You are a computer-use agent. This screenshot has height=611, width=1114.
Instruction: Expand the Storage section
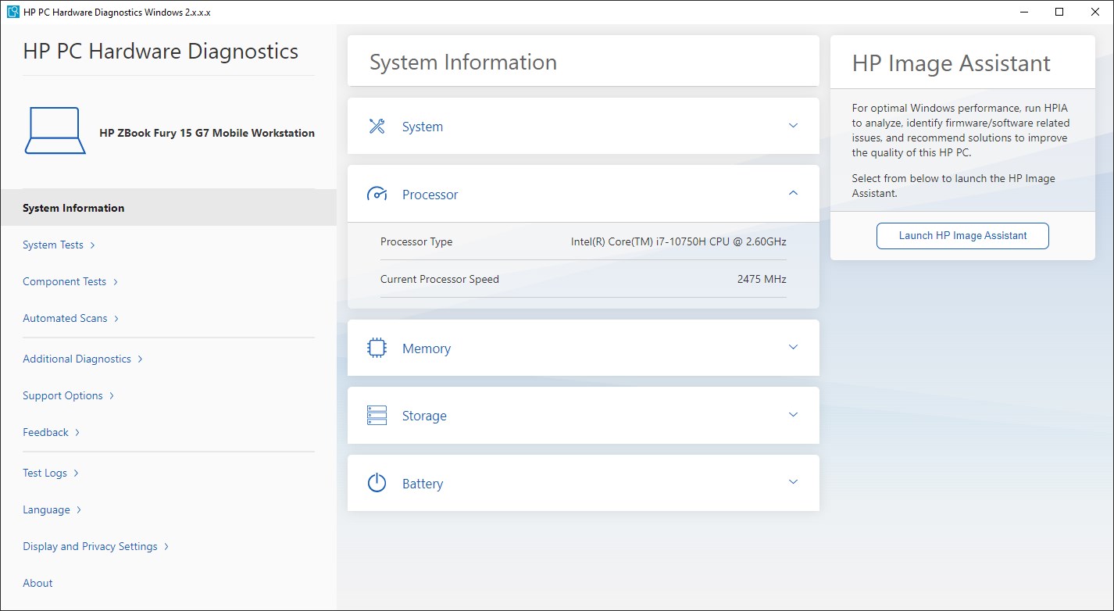point(793,414)
